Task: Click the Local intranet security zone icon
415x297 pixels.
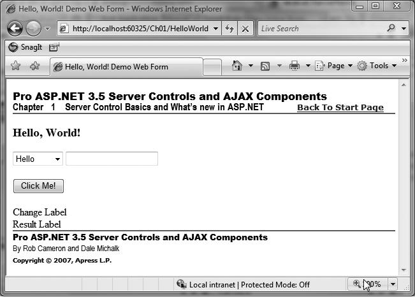Action: [182, 284]
